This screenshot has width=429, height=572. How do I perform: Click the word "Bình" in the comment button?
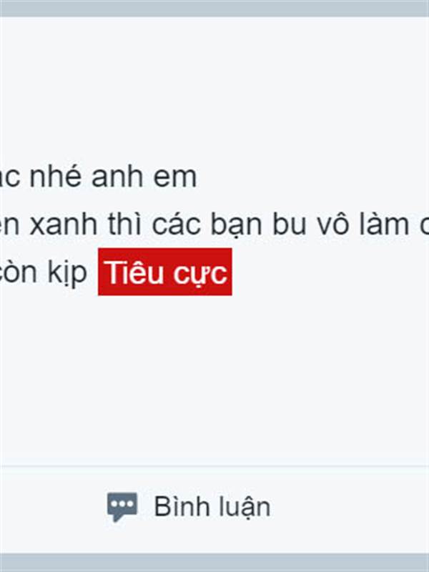pos(177,506)
